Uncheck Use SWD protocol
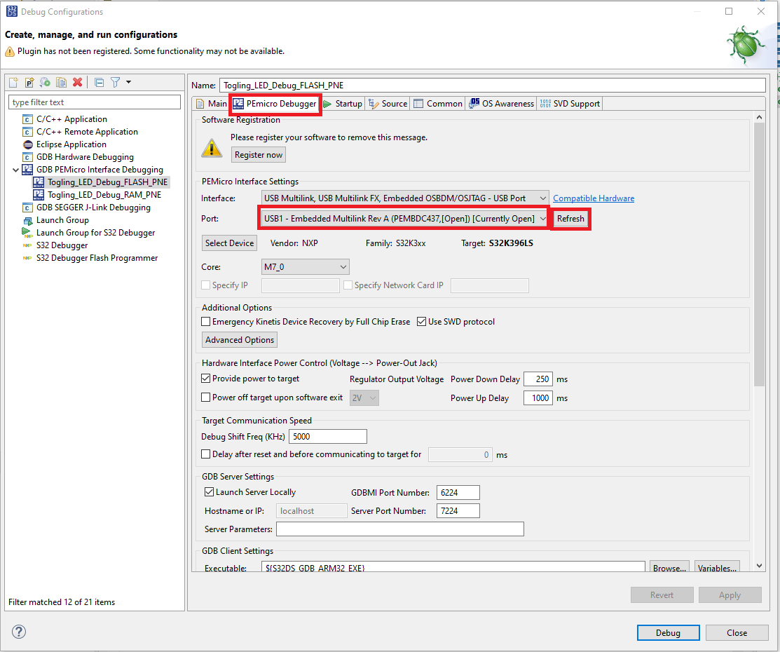This screenshot has height=652, width=780. (x=421, y=322)
